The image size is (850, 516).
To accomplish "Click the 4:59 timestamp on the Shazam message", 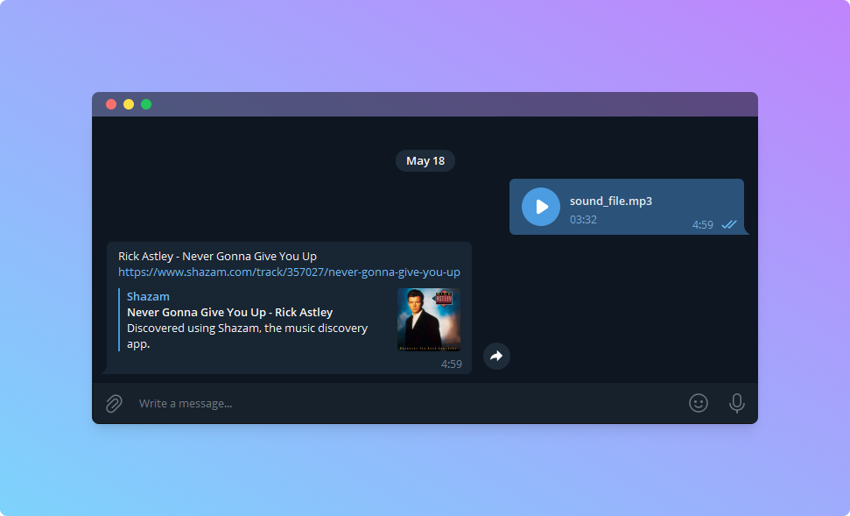I will pos(451,364).
